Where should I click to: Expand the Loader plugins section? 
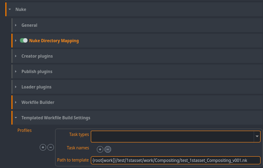click(x=16, y=87)
